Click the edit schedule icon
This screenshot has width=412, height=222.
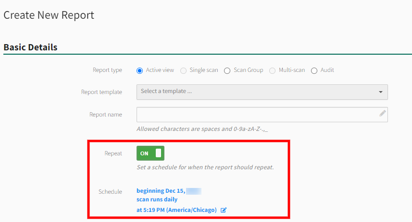pos(224,210)
